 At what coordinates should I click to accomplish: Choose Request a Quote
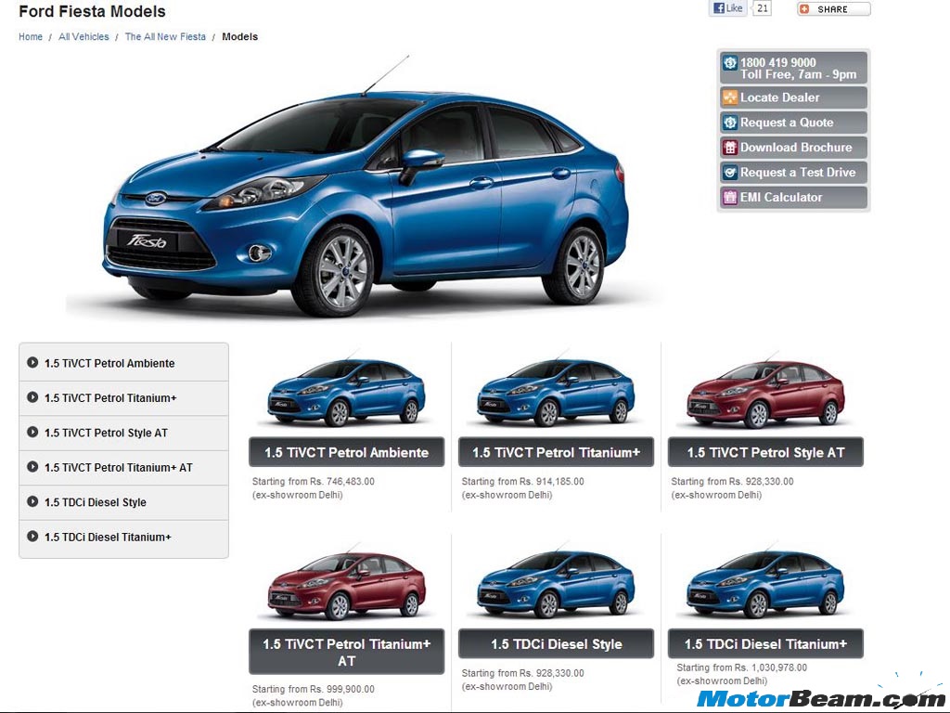click(794, 123)
